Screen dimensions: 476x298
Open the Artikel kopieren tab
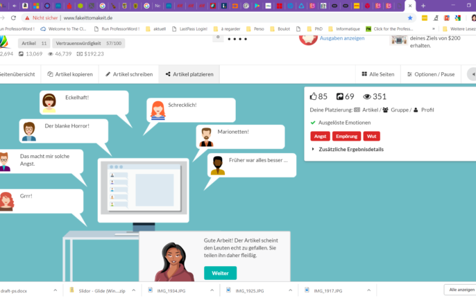pyautogui.click(x=70, y=74)
